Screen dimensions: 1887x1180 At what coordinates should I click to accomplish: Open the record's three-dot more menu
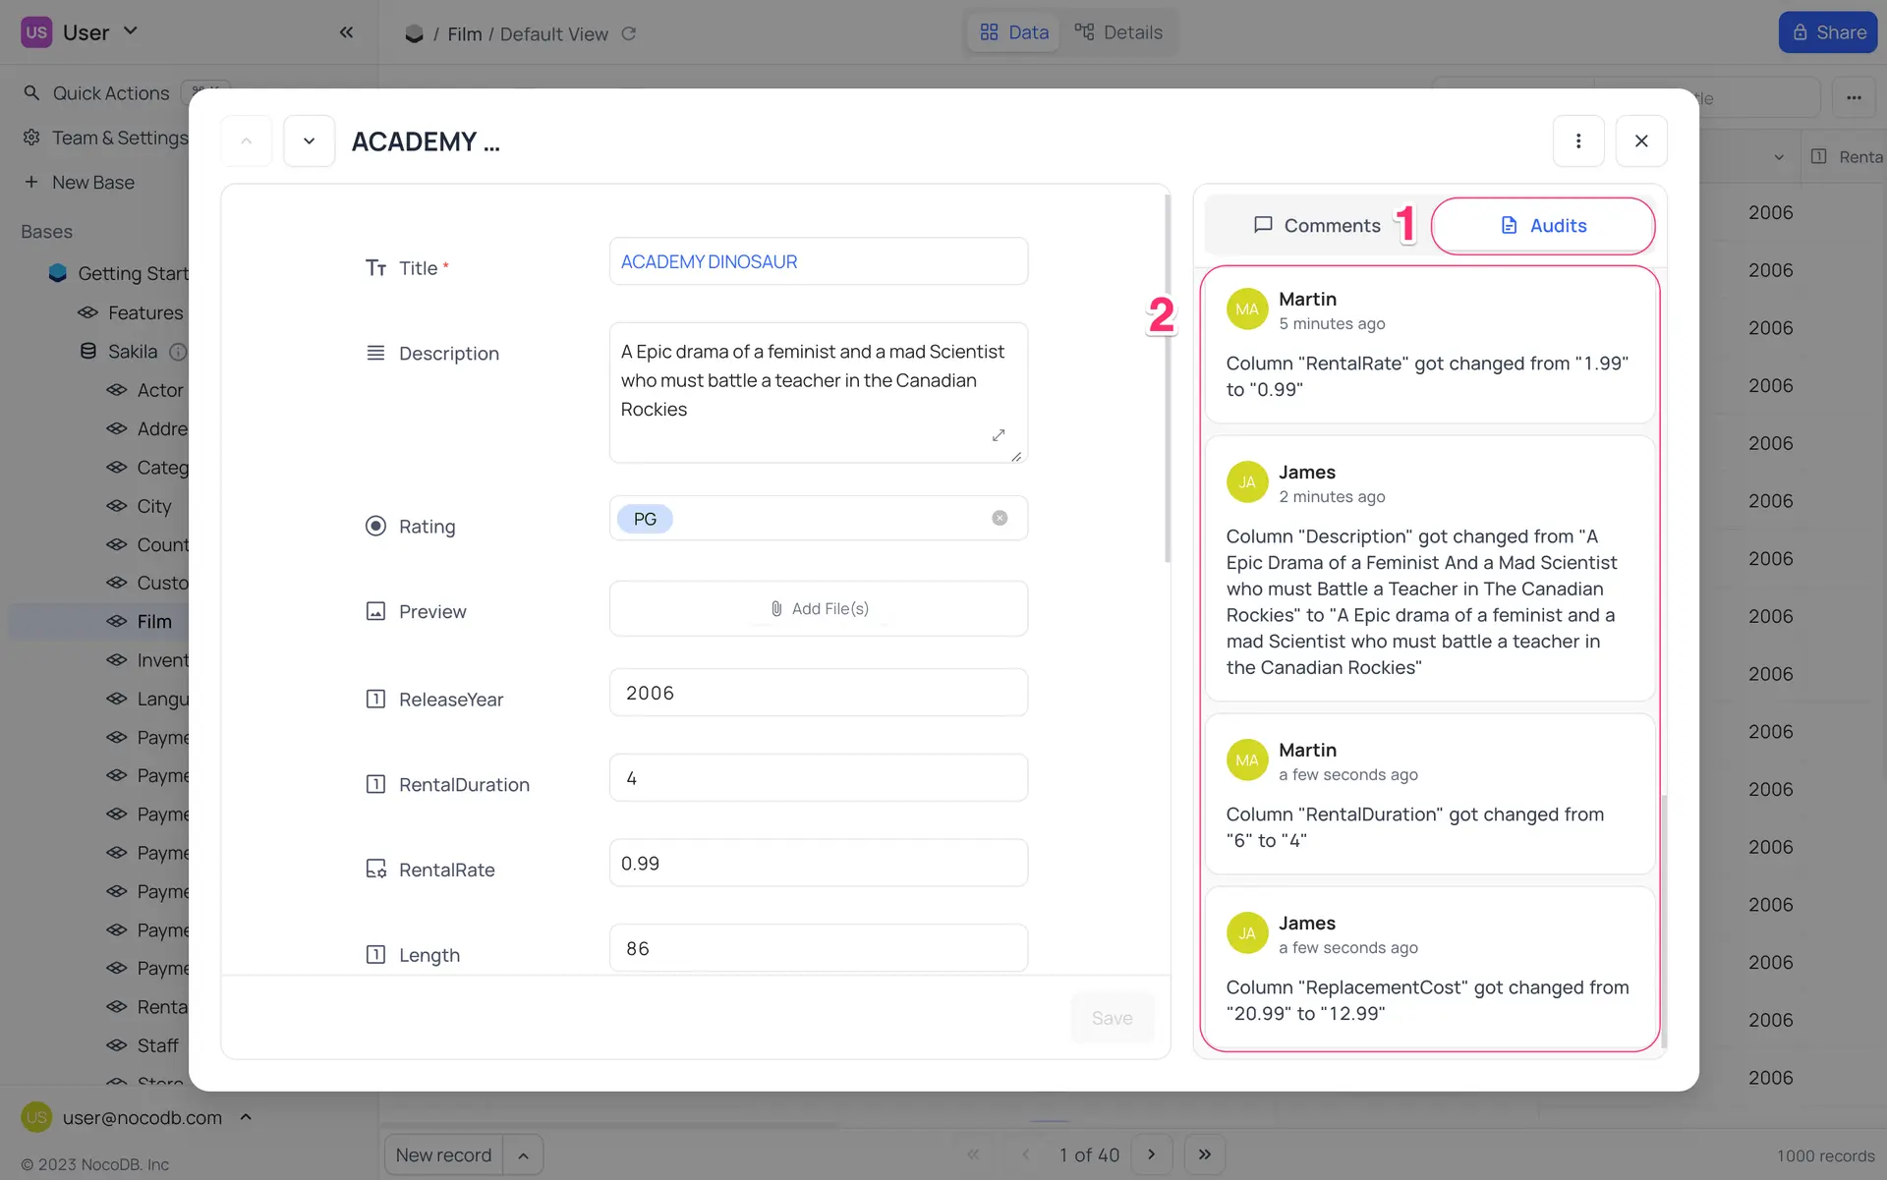tap(1578, 140)
